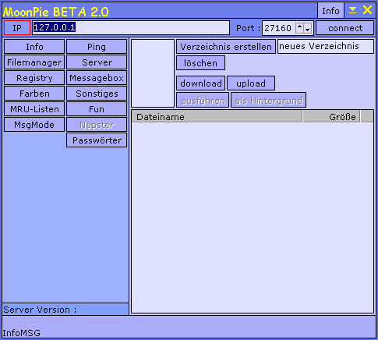Open the Farben color settings panel

34,94
